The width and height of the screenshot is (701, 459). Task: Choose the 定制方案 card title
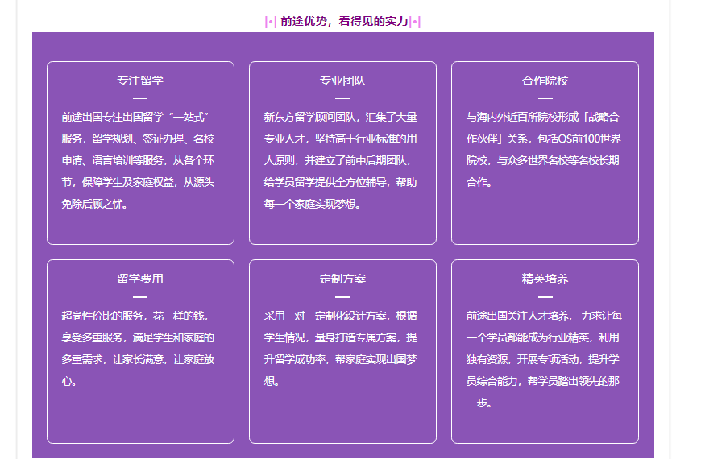point(342,279)
